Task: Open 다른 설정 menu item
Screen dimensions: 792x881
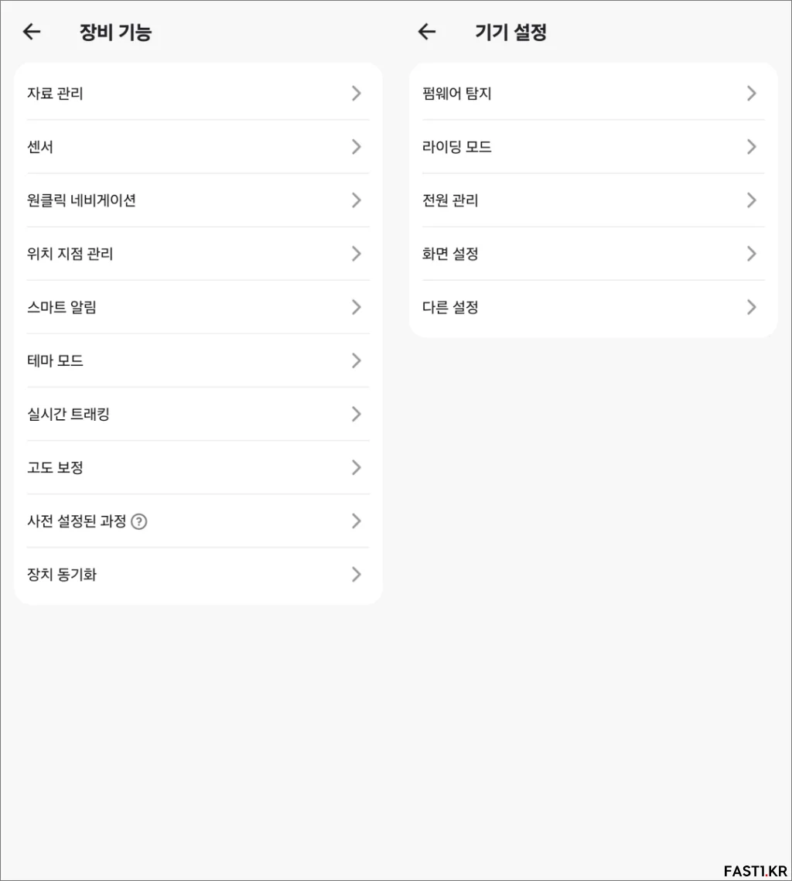Action: tap(593, 307)
